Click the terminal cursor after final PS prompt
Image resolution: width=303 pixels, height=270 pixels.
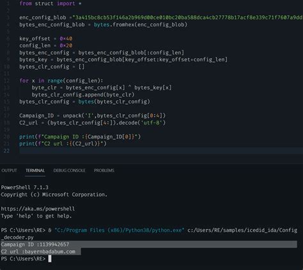point(50,259)
